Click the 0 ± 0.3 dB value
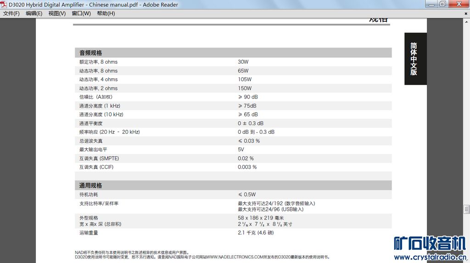The height and width of the screenshot is (263, 470). click(251, 123)
